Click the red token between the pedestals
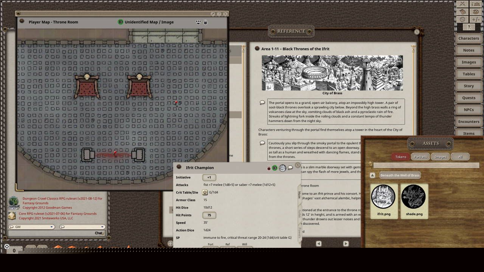 tap(115, 153)
